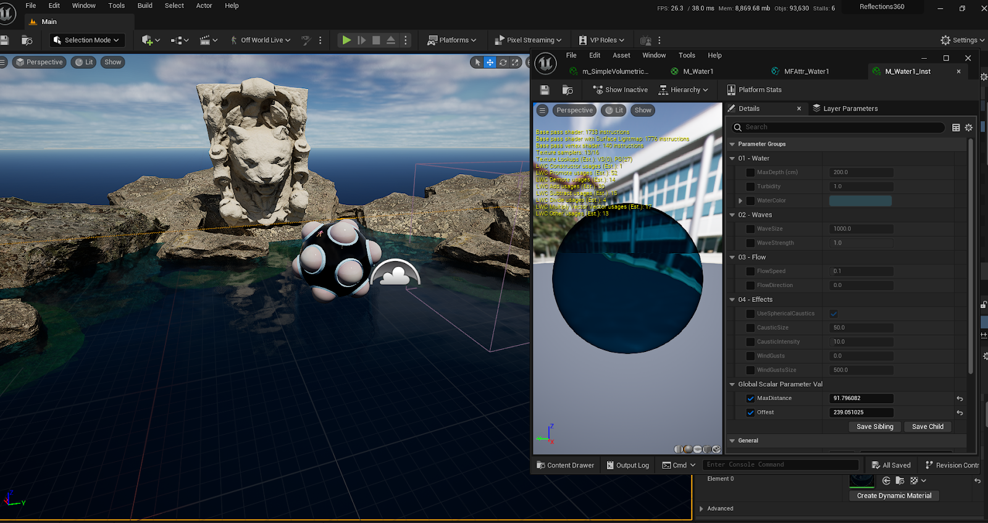Collapse the 02 - Waves parameter group
The image size is (988, 523).
point(732,215)
